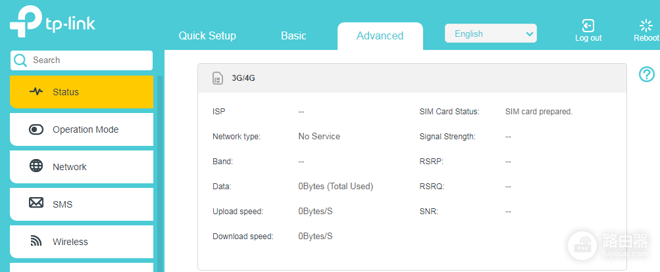Image resolution: width=660 pixels, height=272 pixels.
Task: Click the tp-link logo icon
Action: [x=25, y=22]
